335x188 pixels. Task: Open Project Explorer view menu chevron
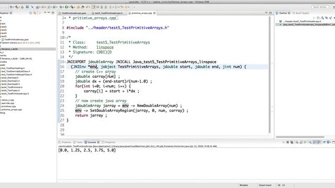click(45, 13)
